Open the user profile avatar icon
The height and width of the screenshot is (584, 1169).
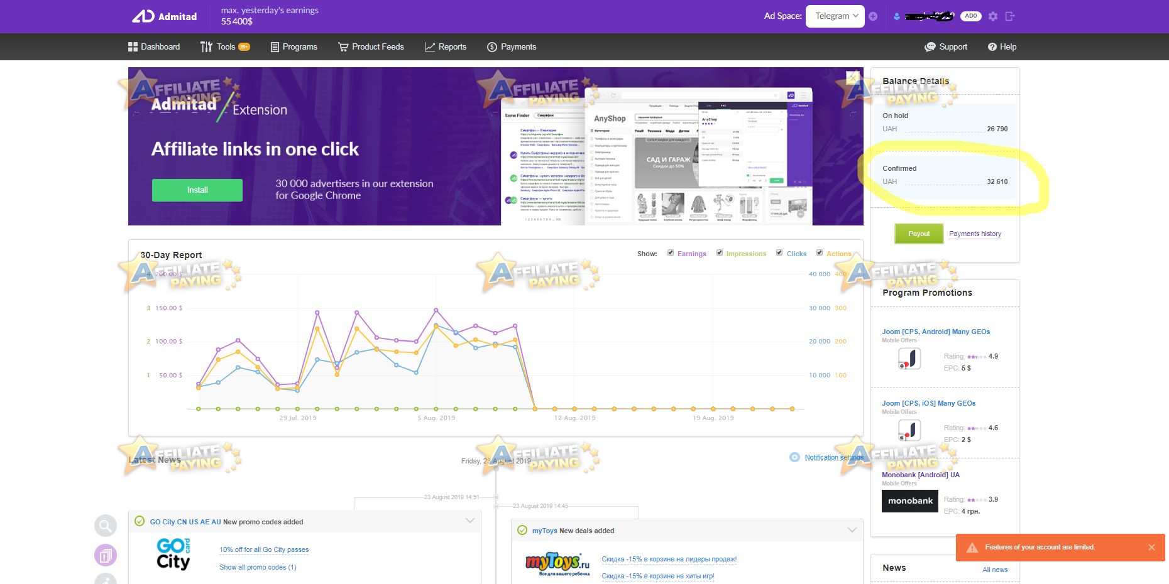point(897,16)
